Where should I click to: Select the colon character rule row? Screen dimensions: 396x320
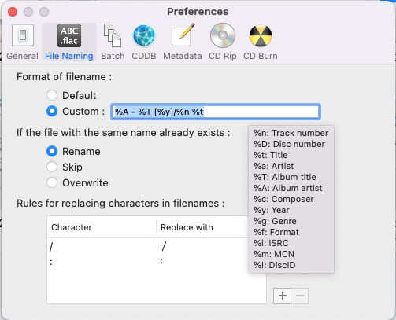[x=148, y=261]
